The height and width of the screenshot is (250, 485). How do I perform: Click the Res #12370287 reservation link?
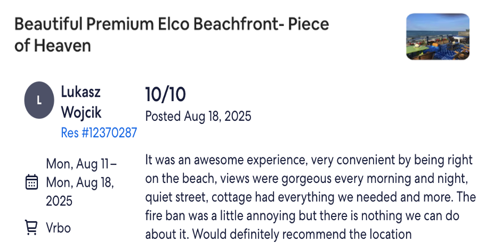[x=99, y=133]
